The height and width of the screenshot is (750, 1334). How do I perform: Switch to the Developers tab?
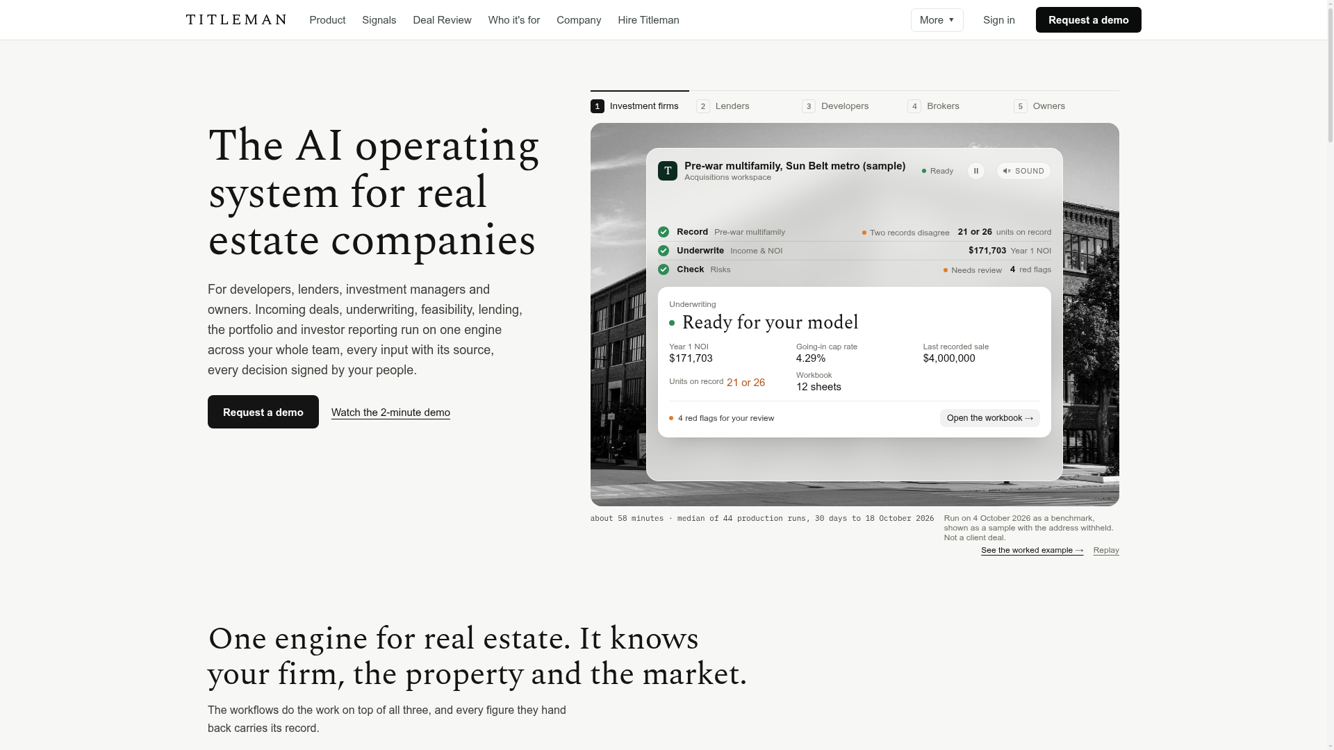pos(835,106)
